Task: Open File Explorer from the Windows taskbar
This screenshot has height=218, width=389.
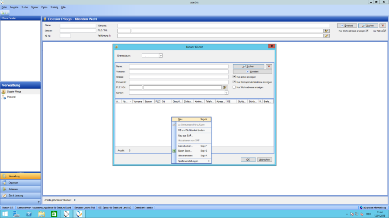Action: pyautogui.click(x=42, y=214)
